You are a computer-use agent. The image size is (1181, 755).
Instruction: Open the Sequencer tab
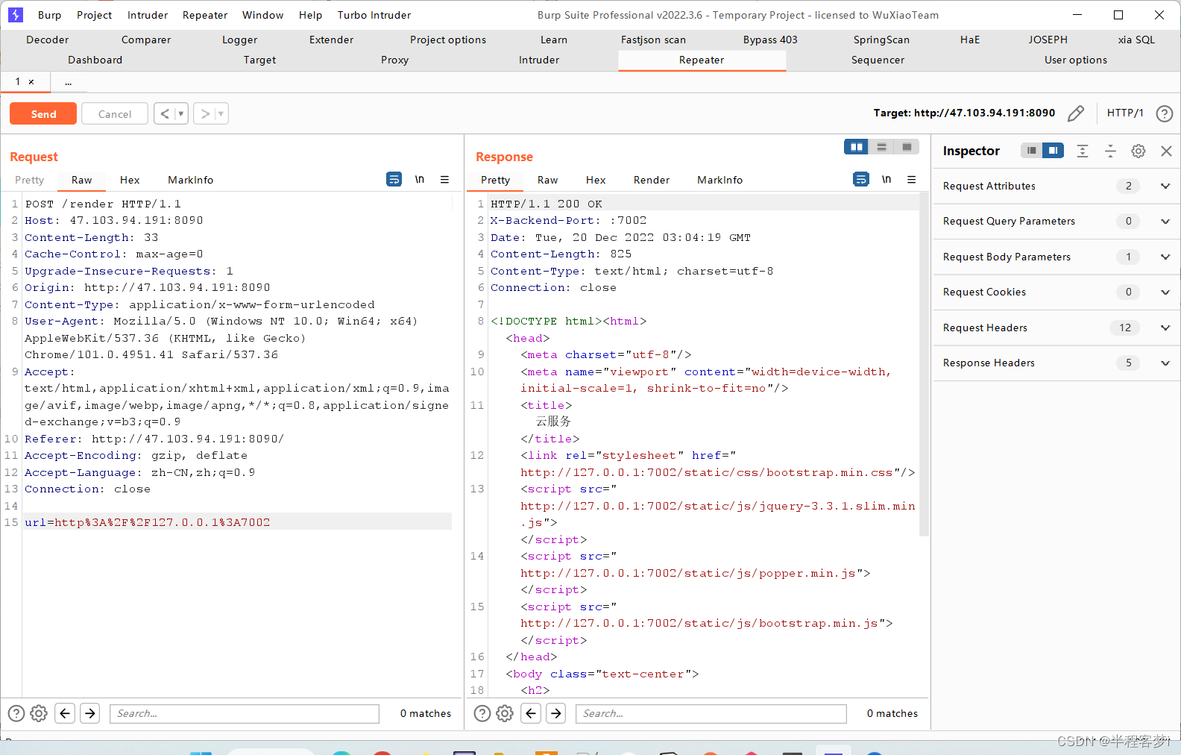tap(878, 60)
